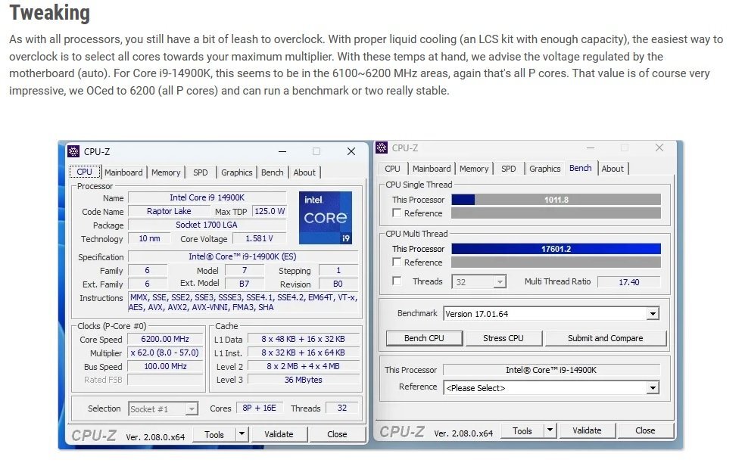Open Tools dropdown arrow in right CPU-Z window
Screen dimensions: 745x469
[x=550, y=430]
